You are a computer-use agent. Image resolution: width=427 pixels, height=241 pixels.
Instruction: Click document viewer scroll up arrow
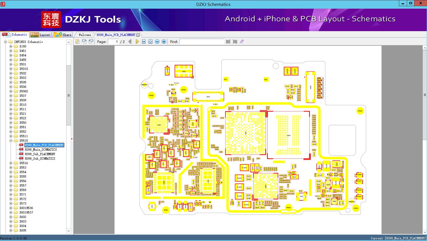point(425,48)
